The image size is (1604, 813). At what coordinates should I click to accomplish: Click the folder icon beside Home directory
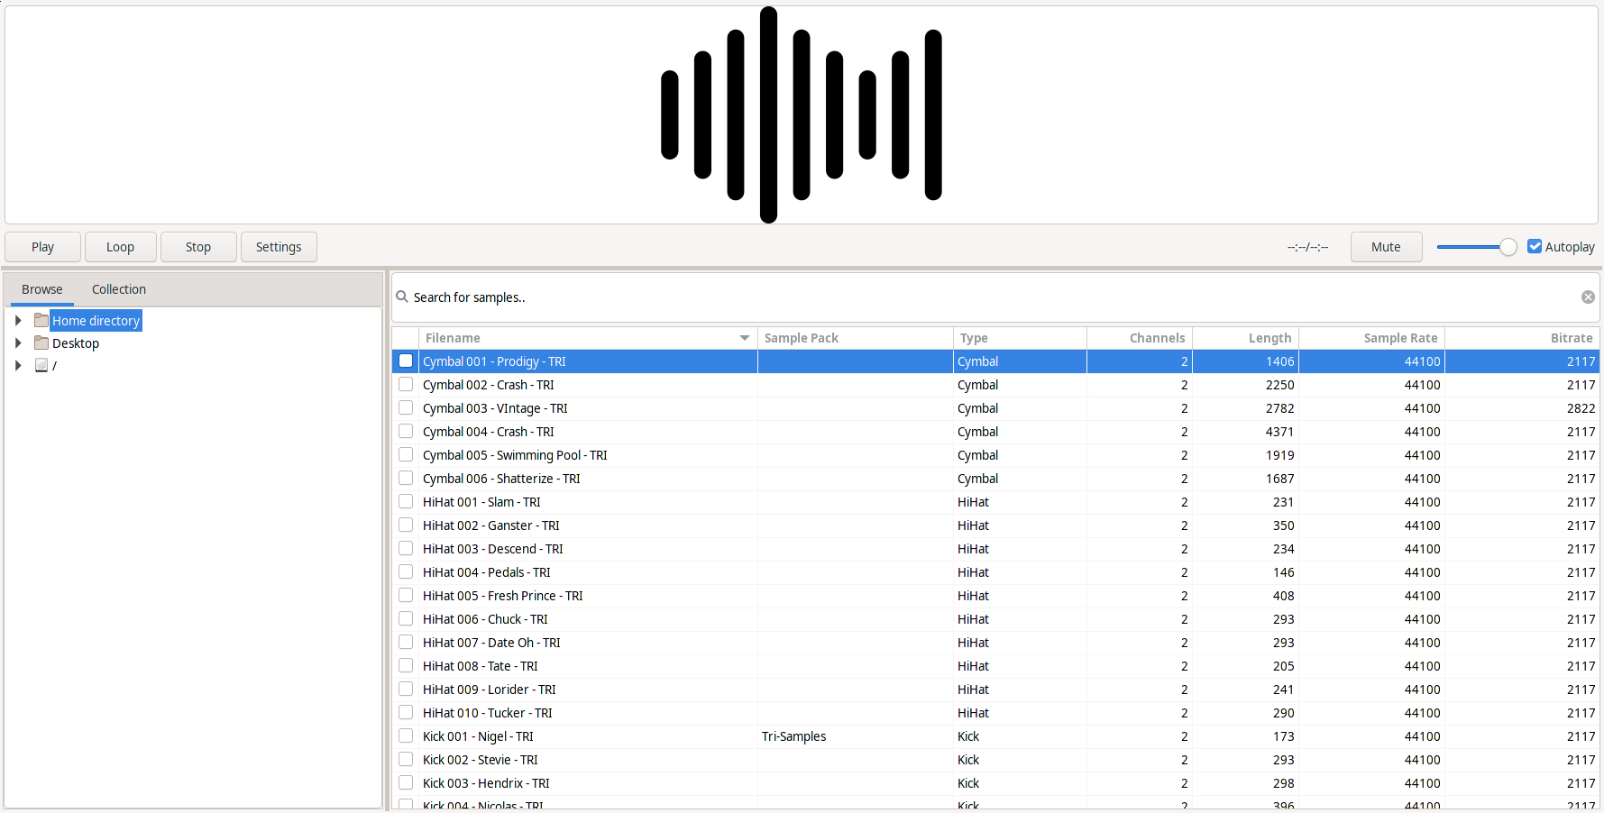(x=41, y=320)
